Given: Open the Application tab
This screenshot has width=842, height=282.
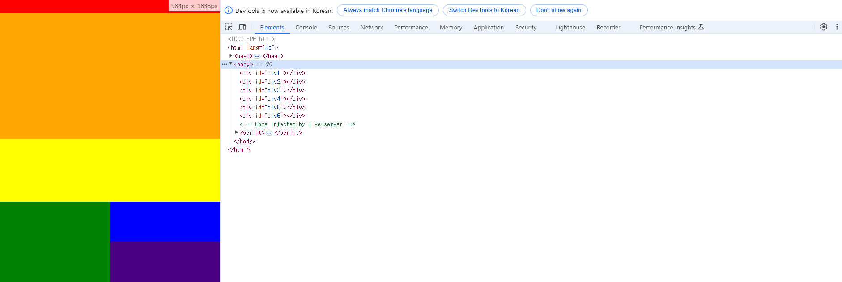Looking at the screenshot, I should coord(489,27).
